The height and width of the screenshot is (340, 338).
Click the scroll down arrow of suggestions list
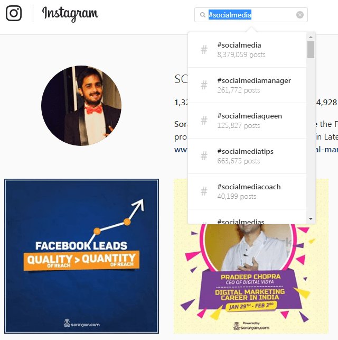click(311, 219)
